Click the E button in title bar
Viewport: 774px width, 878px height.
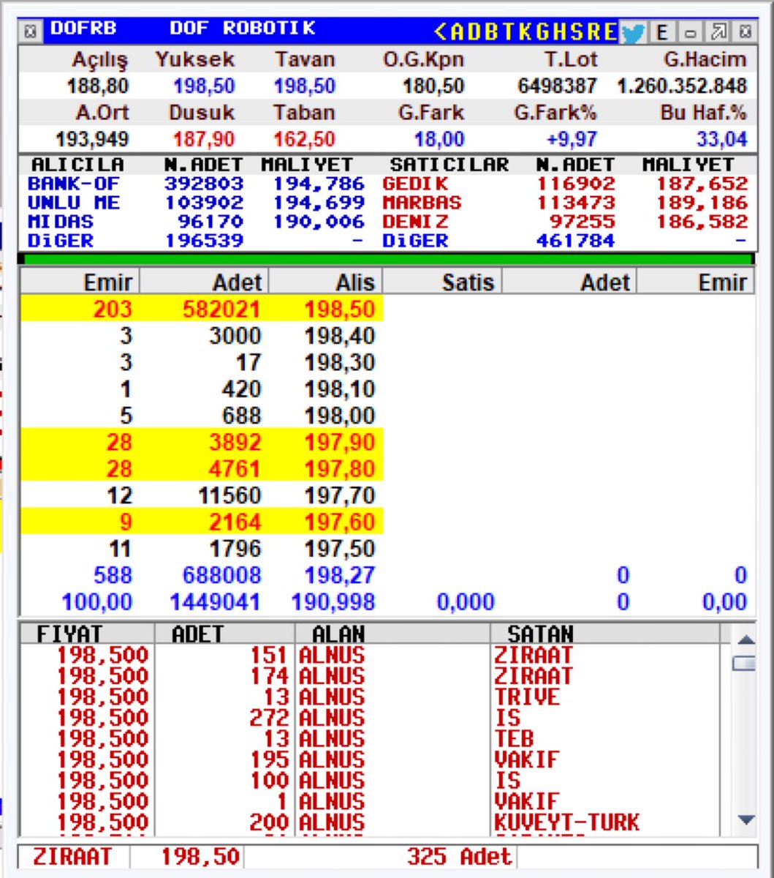[x=662, y=32]
